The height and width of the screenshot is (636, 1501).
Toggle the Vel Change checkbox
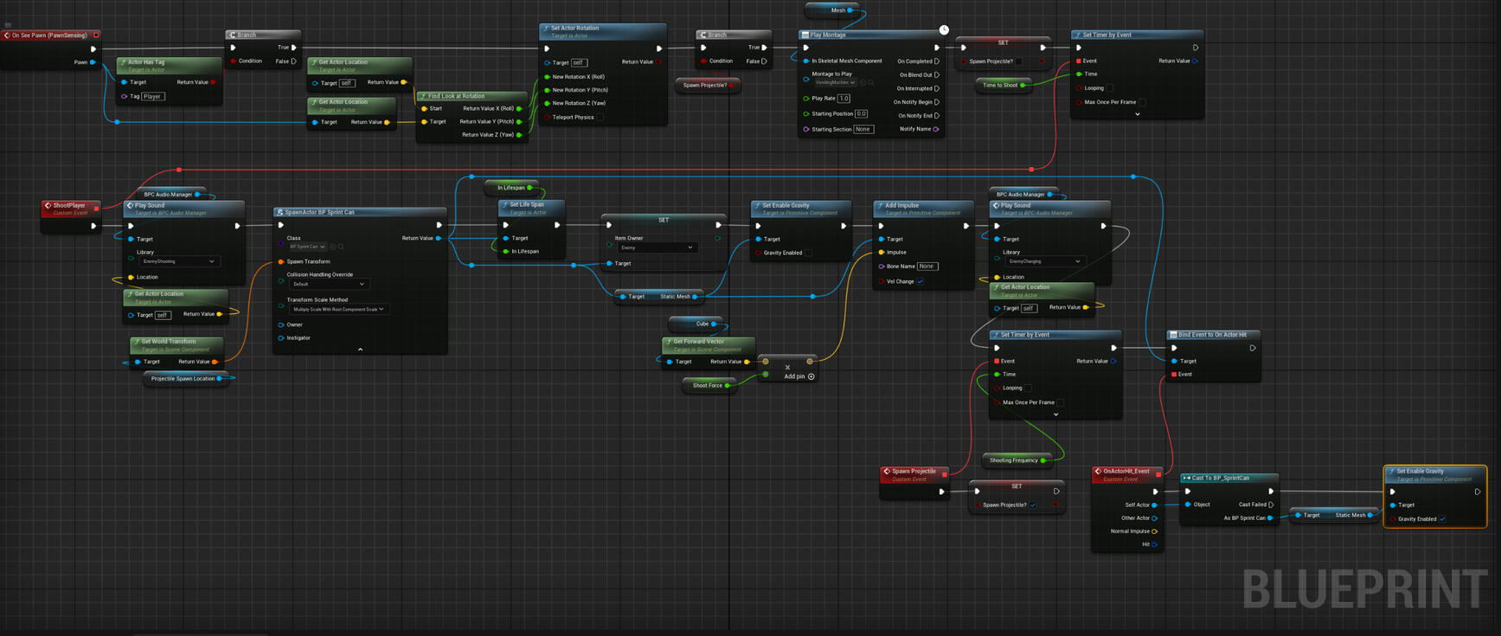coord(920,281)
